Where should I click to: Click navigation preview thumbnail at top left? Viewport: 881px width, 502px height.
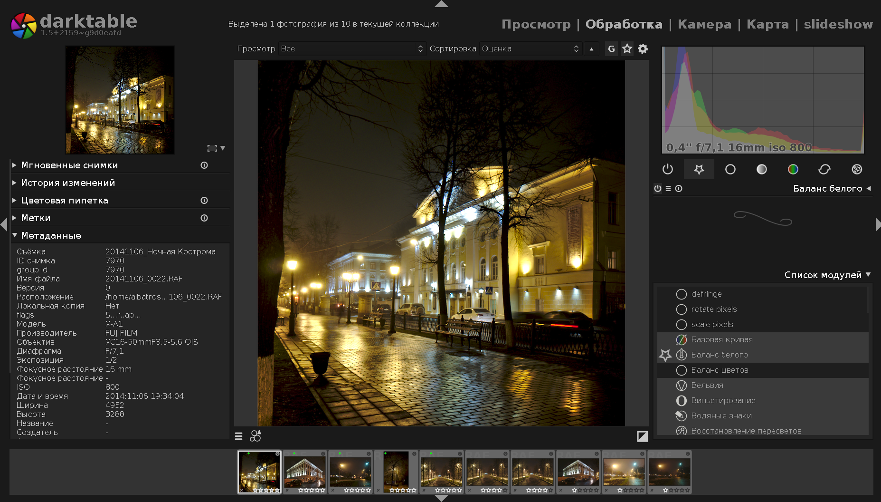[x=120, y=100]
